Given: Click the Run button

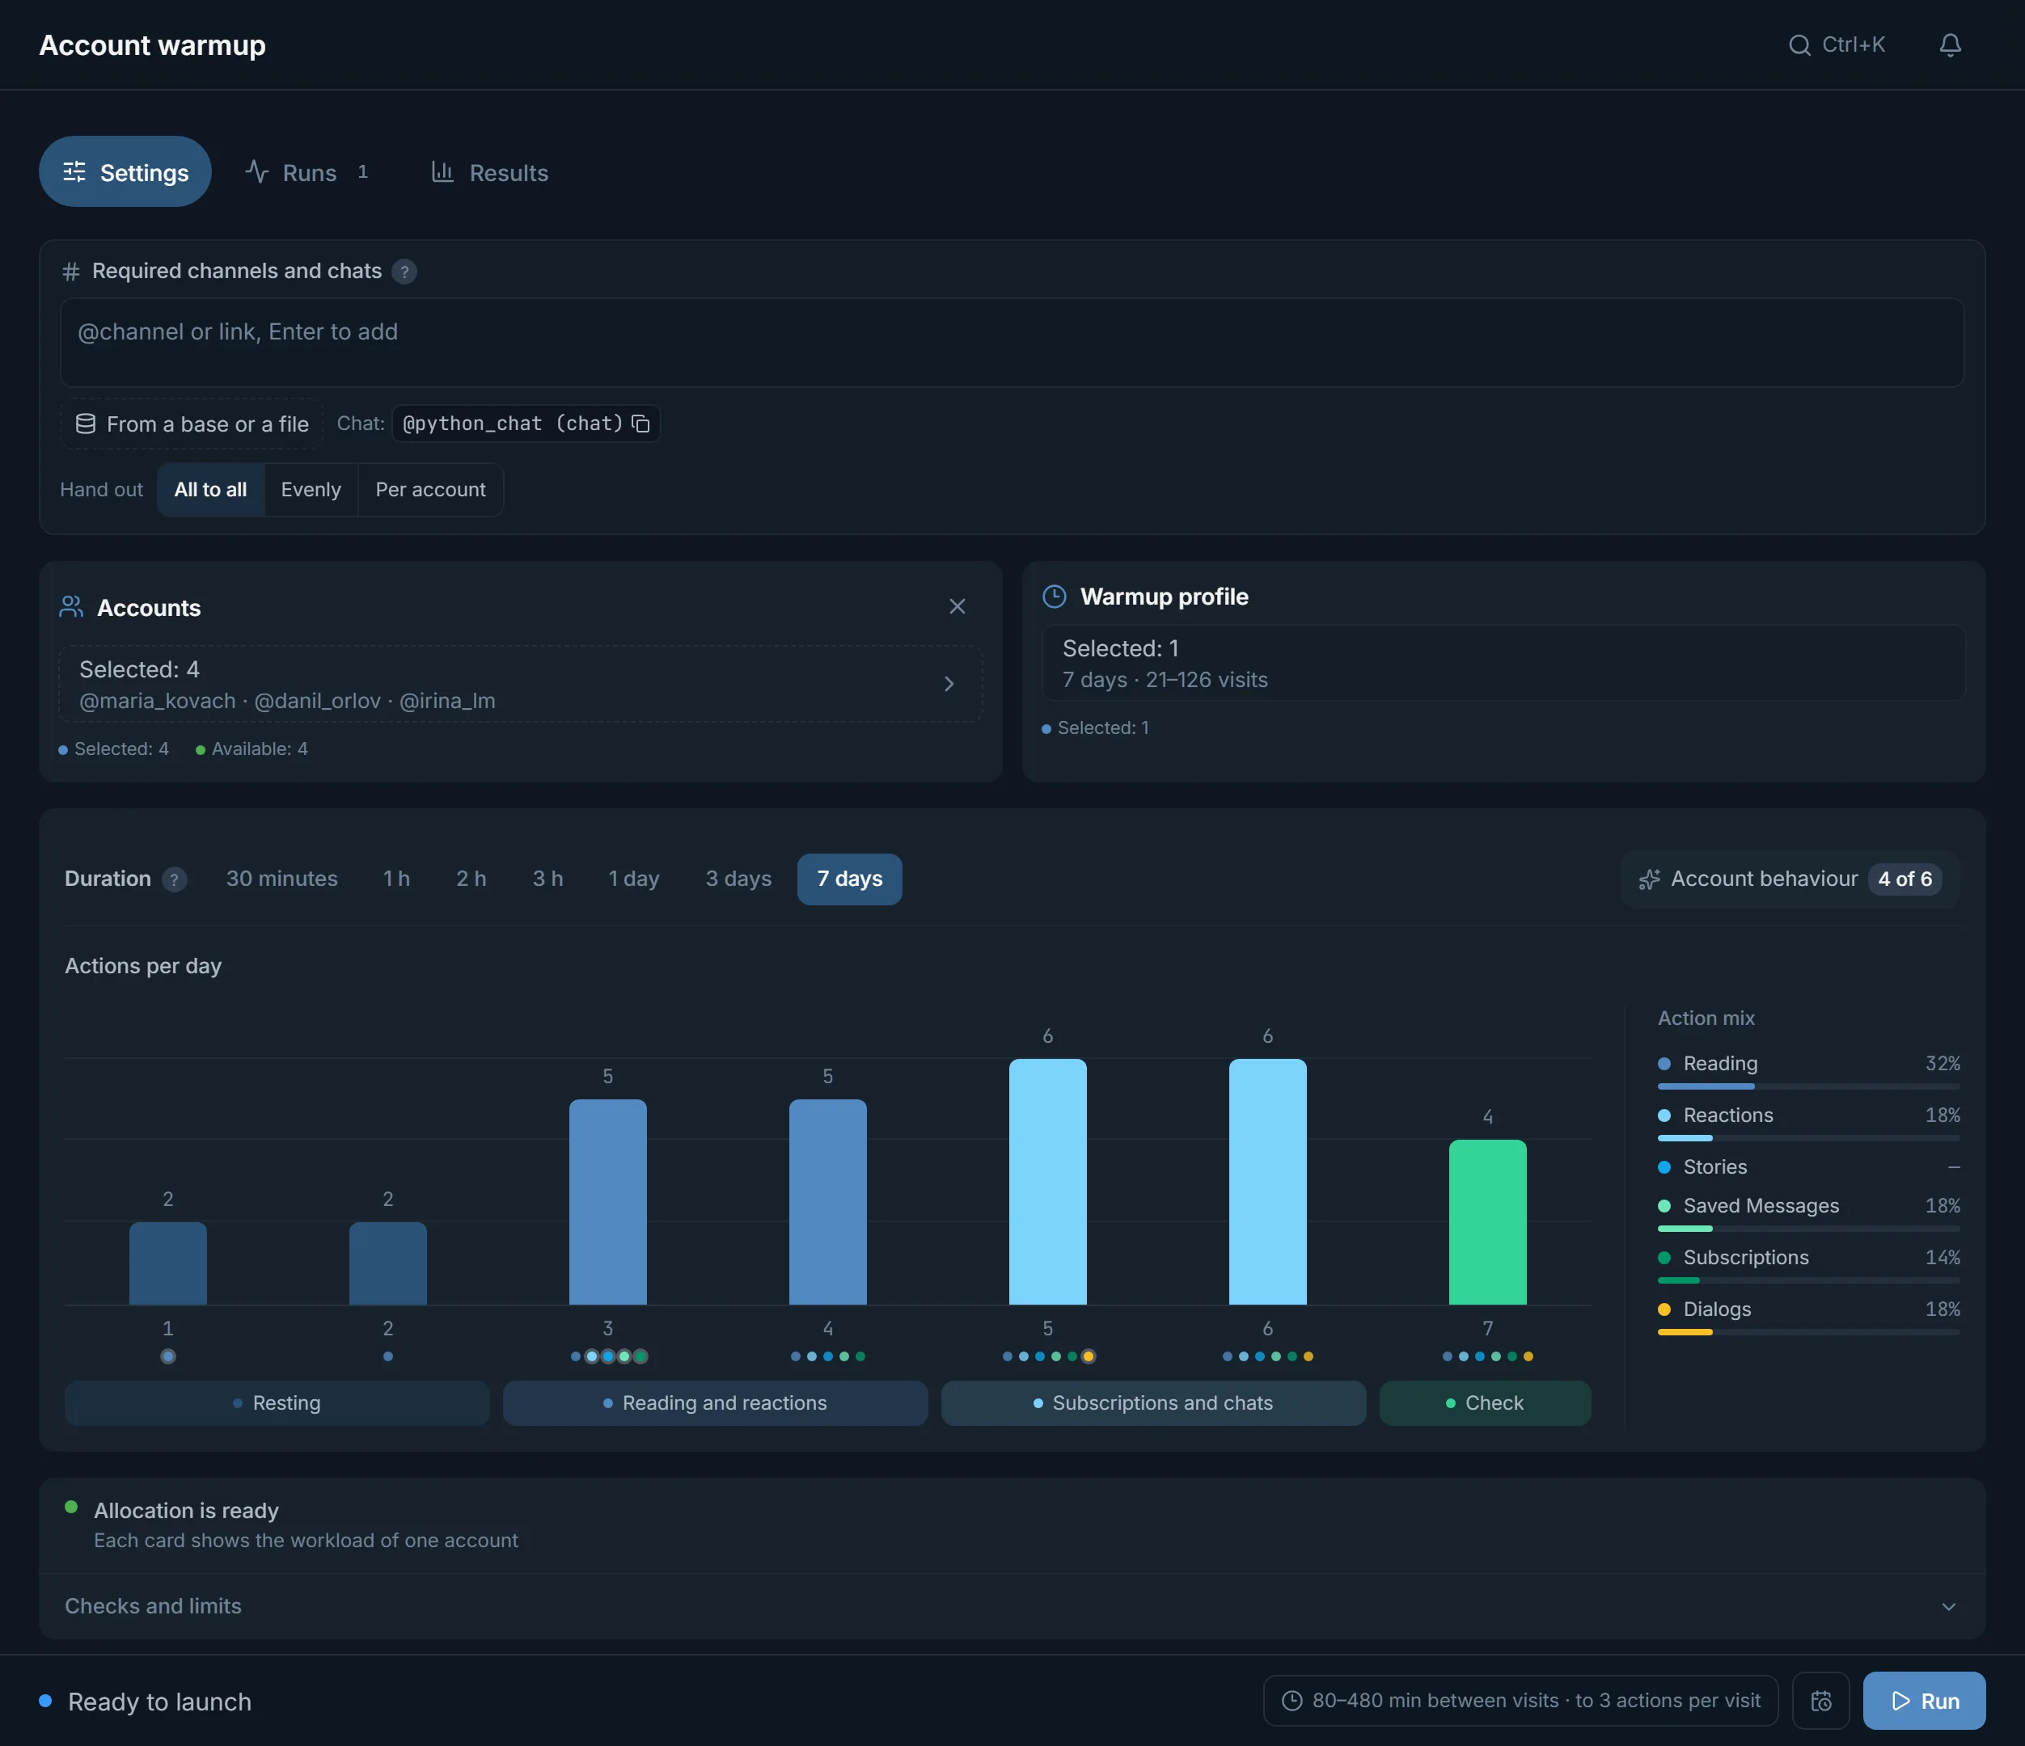Looking at the screenshot, I should (1923, 1700).
